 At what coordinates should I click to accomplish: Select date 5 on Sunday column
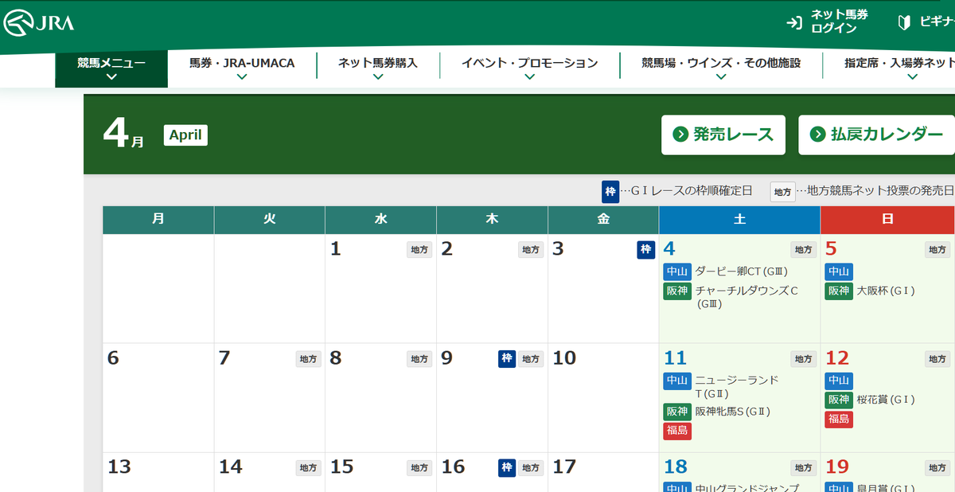[831, 249]
